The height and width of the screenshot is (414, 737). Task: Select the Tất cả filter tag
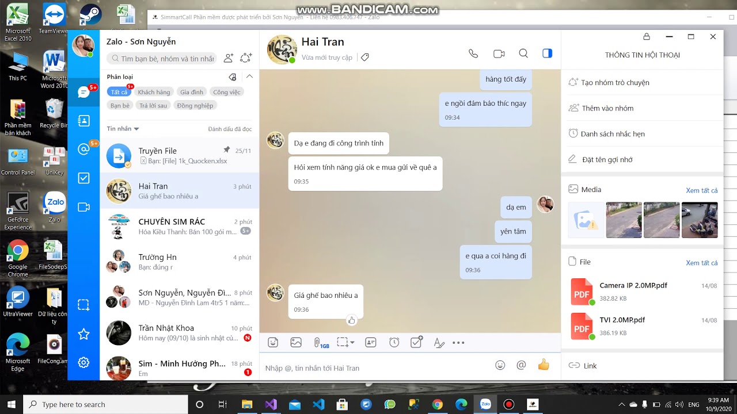(119, 92)
